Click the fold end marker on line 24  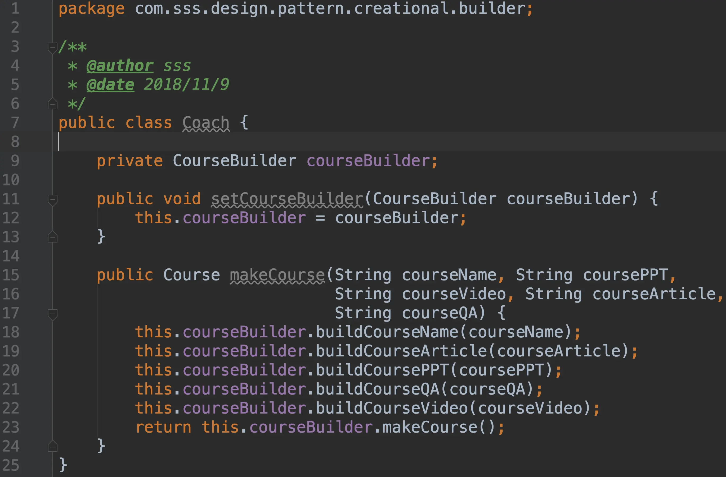pyautogui.click(x=53, y=447)
